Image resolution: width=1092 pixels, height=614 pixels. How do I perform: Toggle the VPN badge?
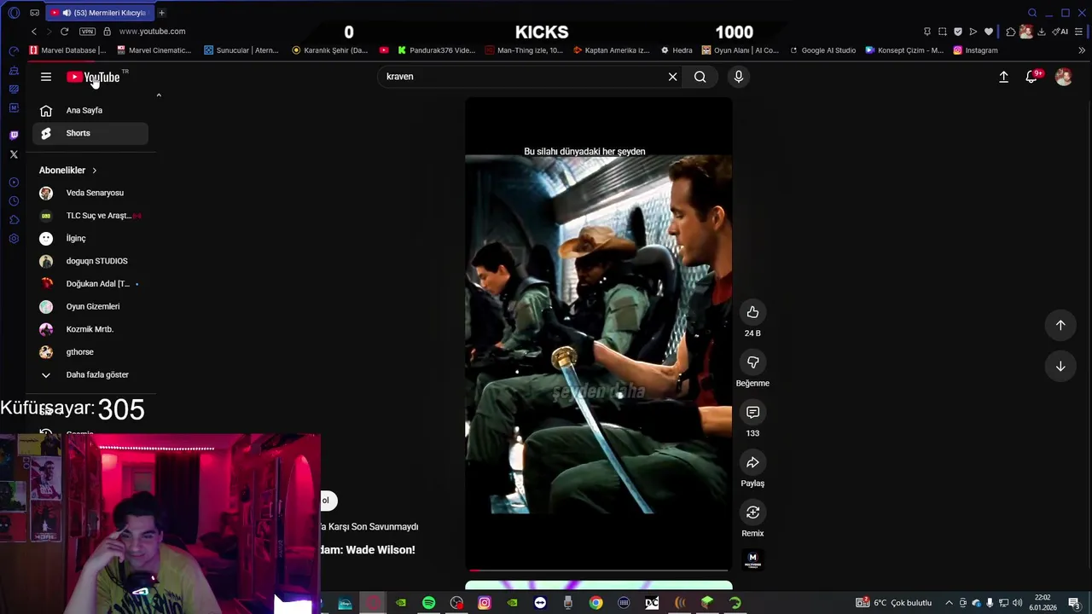pyautogui.click(x=87, y=32)
